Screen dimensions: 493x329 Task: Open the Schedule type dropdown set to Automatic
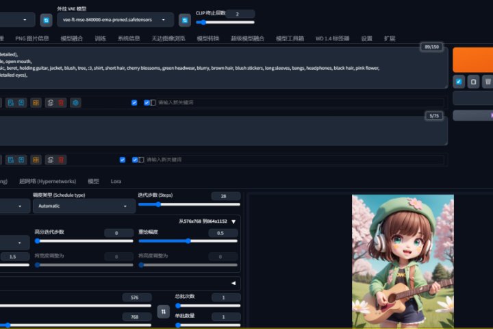click(x=84, y=206)
